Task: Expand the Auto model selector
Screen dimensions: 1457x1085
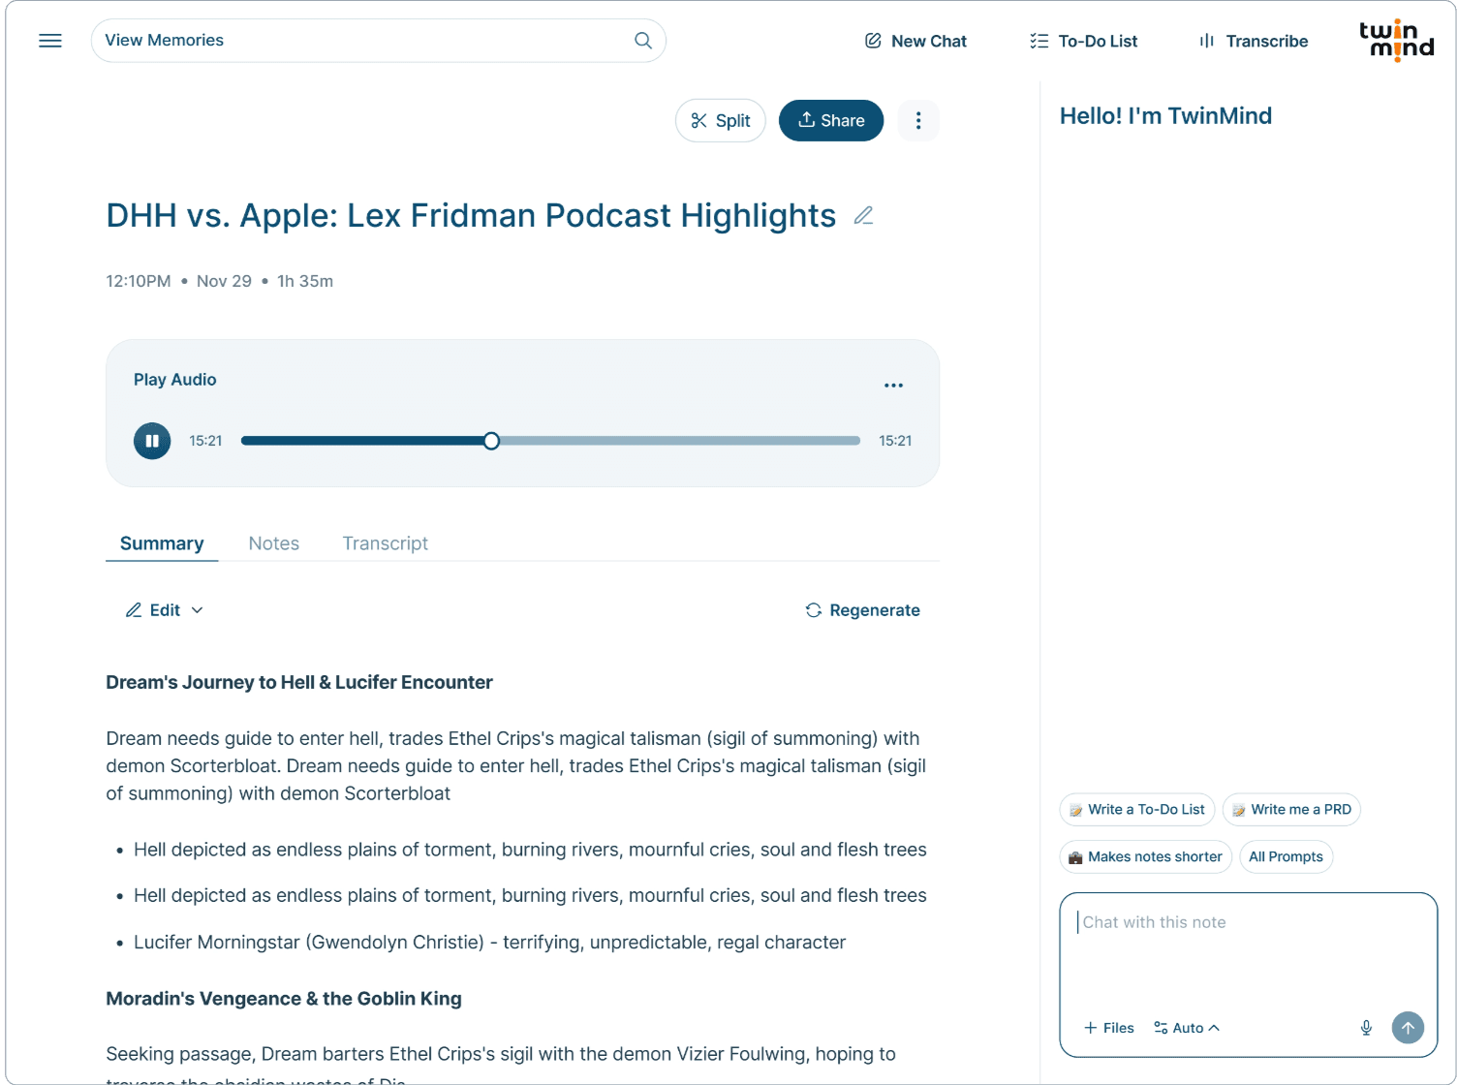Action: coord(1187,1028)
